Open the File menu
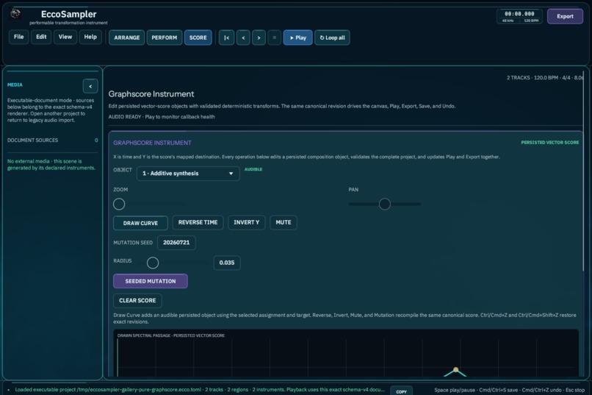This screenshot has width=592, height=395. coord(19,37)
